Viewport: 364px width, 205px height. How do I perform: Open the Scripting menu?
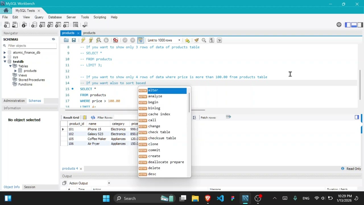click(100, 17)
